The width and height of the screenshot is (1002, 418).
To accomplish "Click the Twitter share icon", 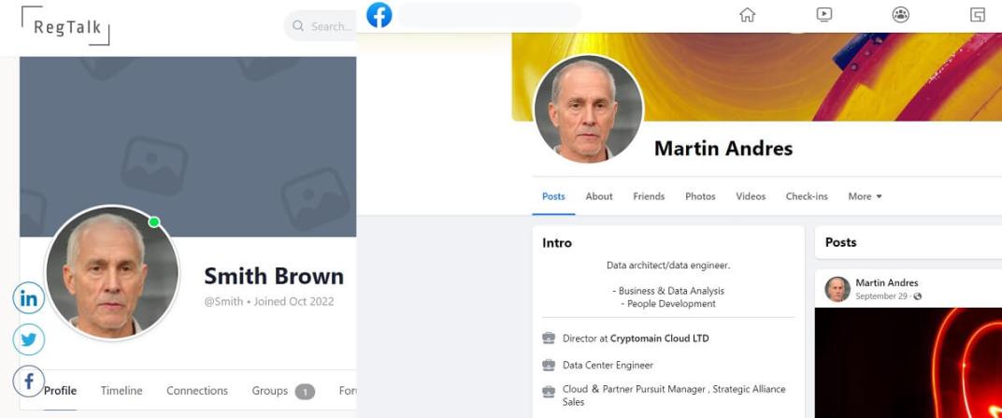I will point(29,340).
